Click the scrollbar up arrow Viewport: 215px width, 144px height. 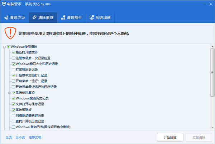click(x=212, y=46)
